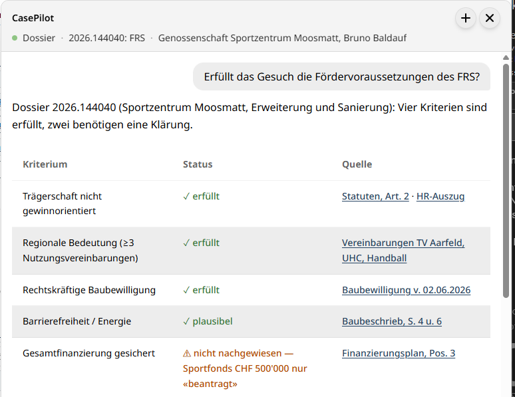The width and height of the screenshot is (515, 397).
Task: Select dossier number 2026.144040: FRS
Action: pyautogui.click(x=106, y=38)
